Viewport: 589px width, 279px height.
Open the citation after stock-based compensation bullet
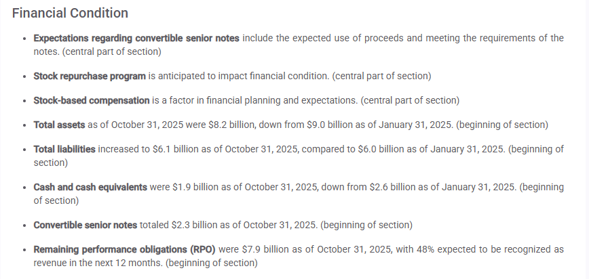410,100
